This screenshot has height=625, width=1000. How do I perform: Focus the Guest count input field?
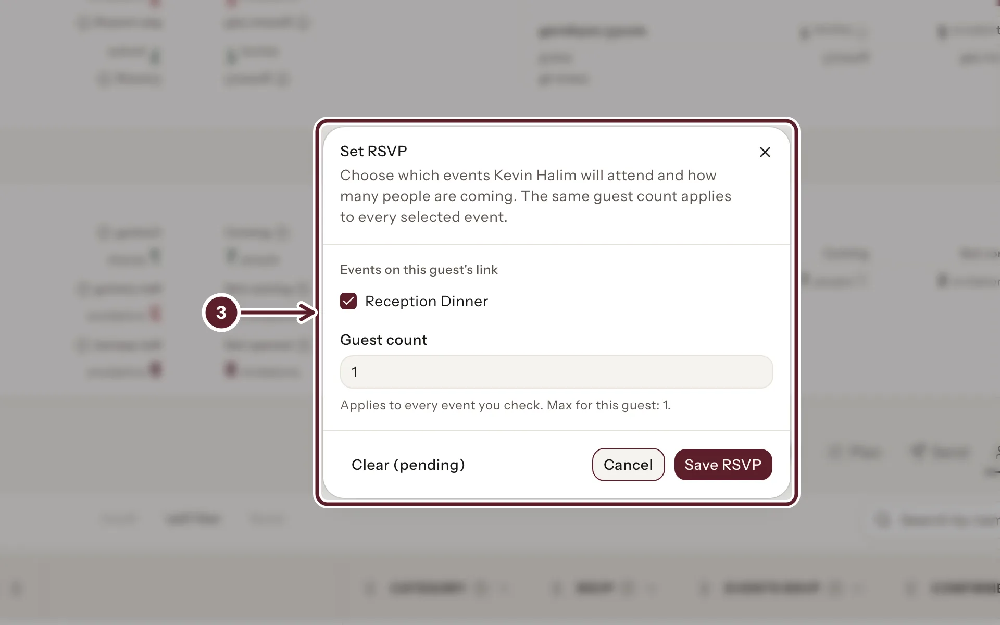[556, 372]
